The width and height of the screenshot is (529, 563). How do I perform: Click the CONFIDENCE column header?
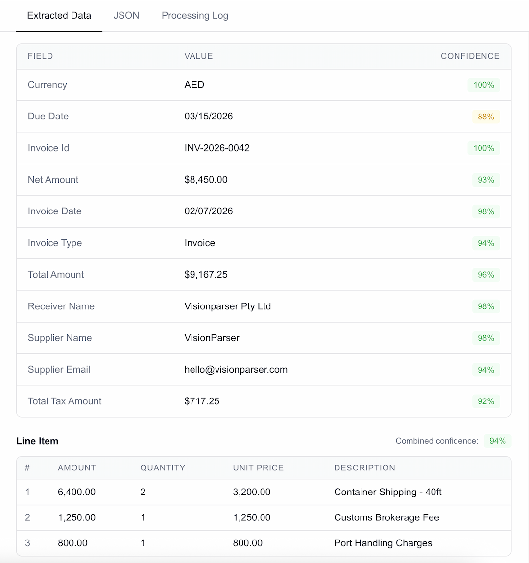470,56
